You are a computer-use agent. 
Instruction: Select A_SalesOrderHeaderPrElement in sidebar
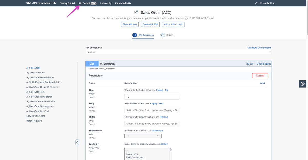[42, 87]
